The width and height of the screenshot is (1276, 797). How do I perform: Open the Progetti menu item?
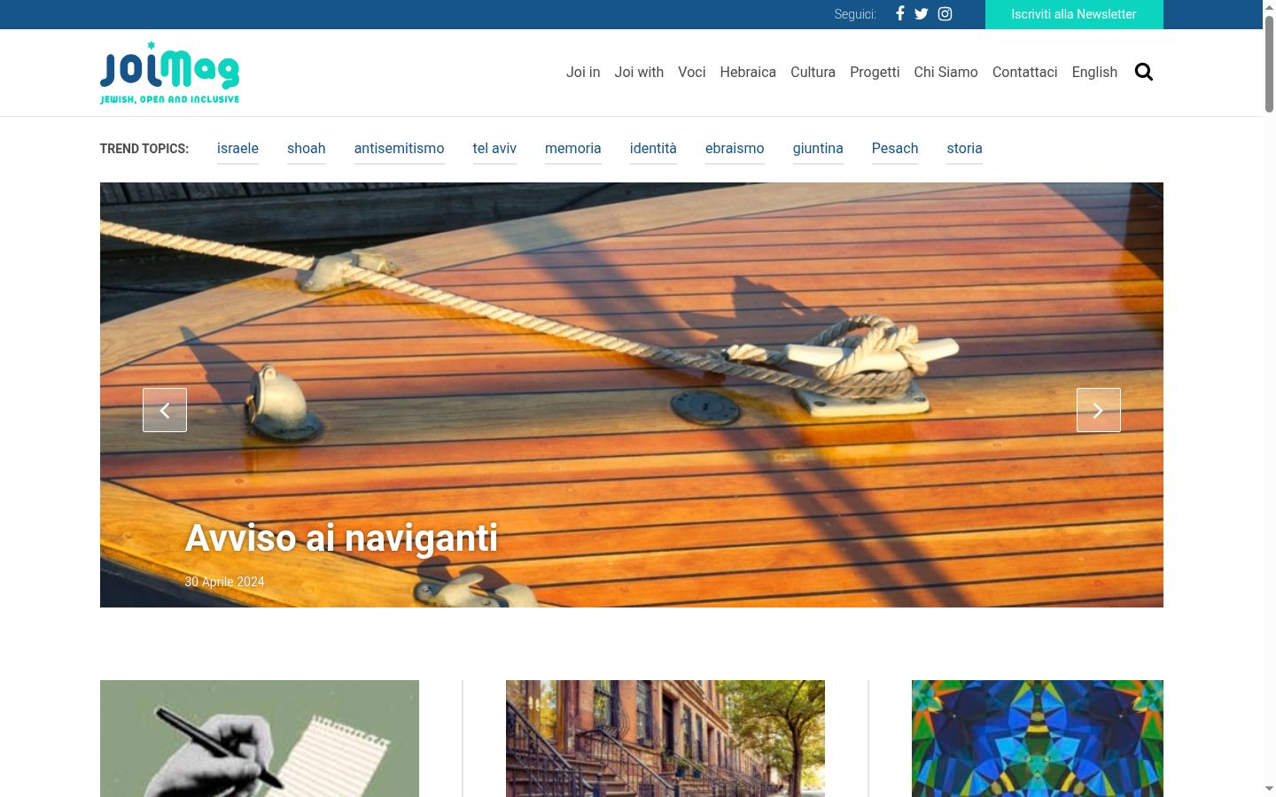click(875, 73)
